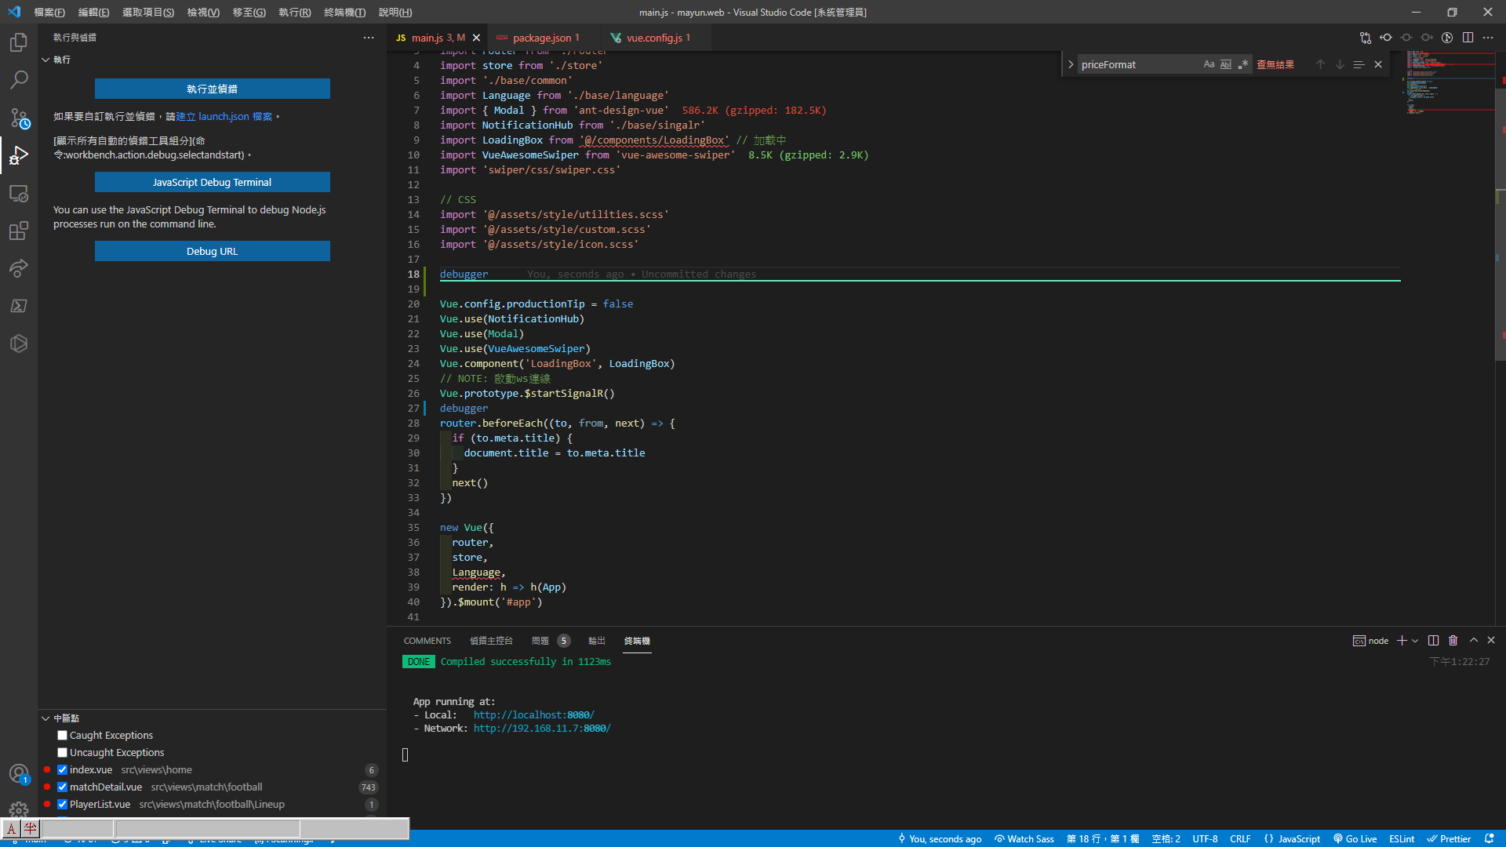This screenshot has width=1506, height=847.
Task: Split the terminal panel
Action: click(x=1433, y=641)
